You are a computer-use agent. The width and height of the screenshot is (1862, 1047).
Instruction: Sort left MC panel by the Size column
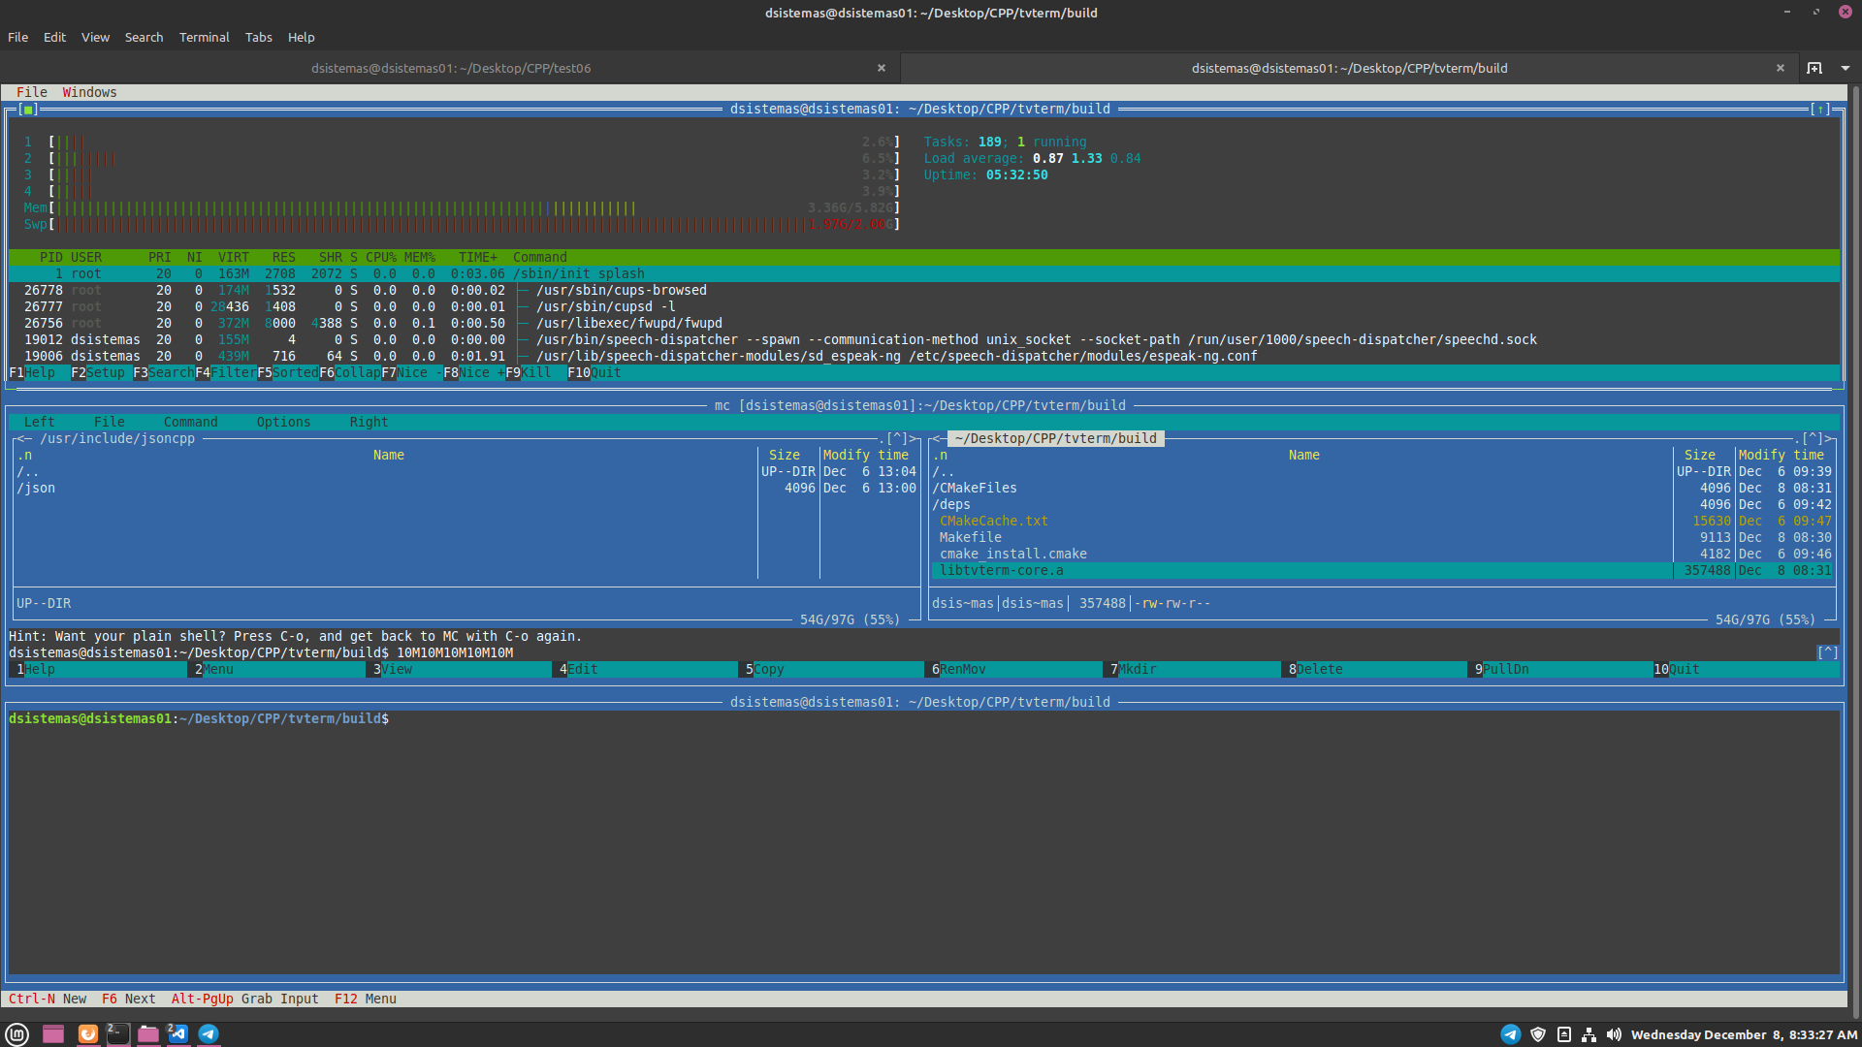click(784, 455)
